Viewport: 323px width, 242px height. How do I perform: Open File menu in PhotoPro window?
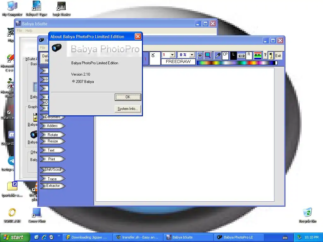[x=43, y=48]
